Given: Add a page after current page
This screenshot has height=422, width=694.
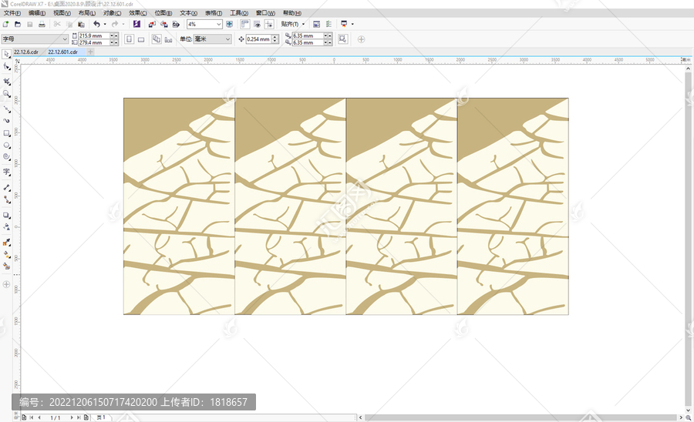Looking at the screenshot, I should point(86,417).
